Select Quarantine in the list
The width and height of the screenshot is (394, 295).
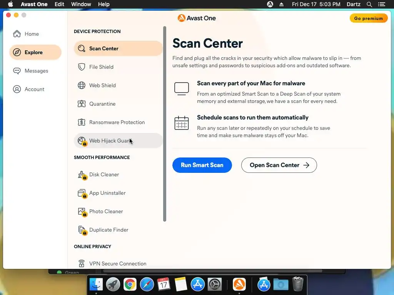coord(118,104)
